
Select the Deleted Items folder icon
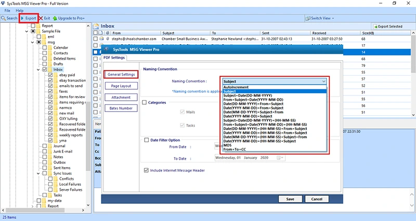[50, 59]
